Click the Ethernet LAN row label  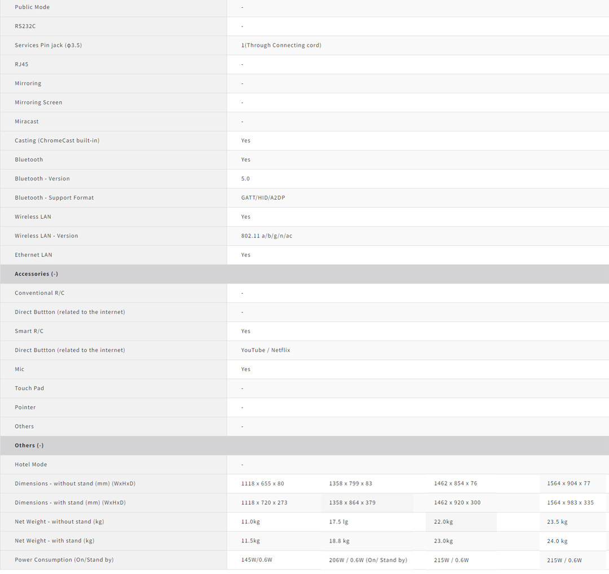(x=33, y=255)
